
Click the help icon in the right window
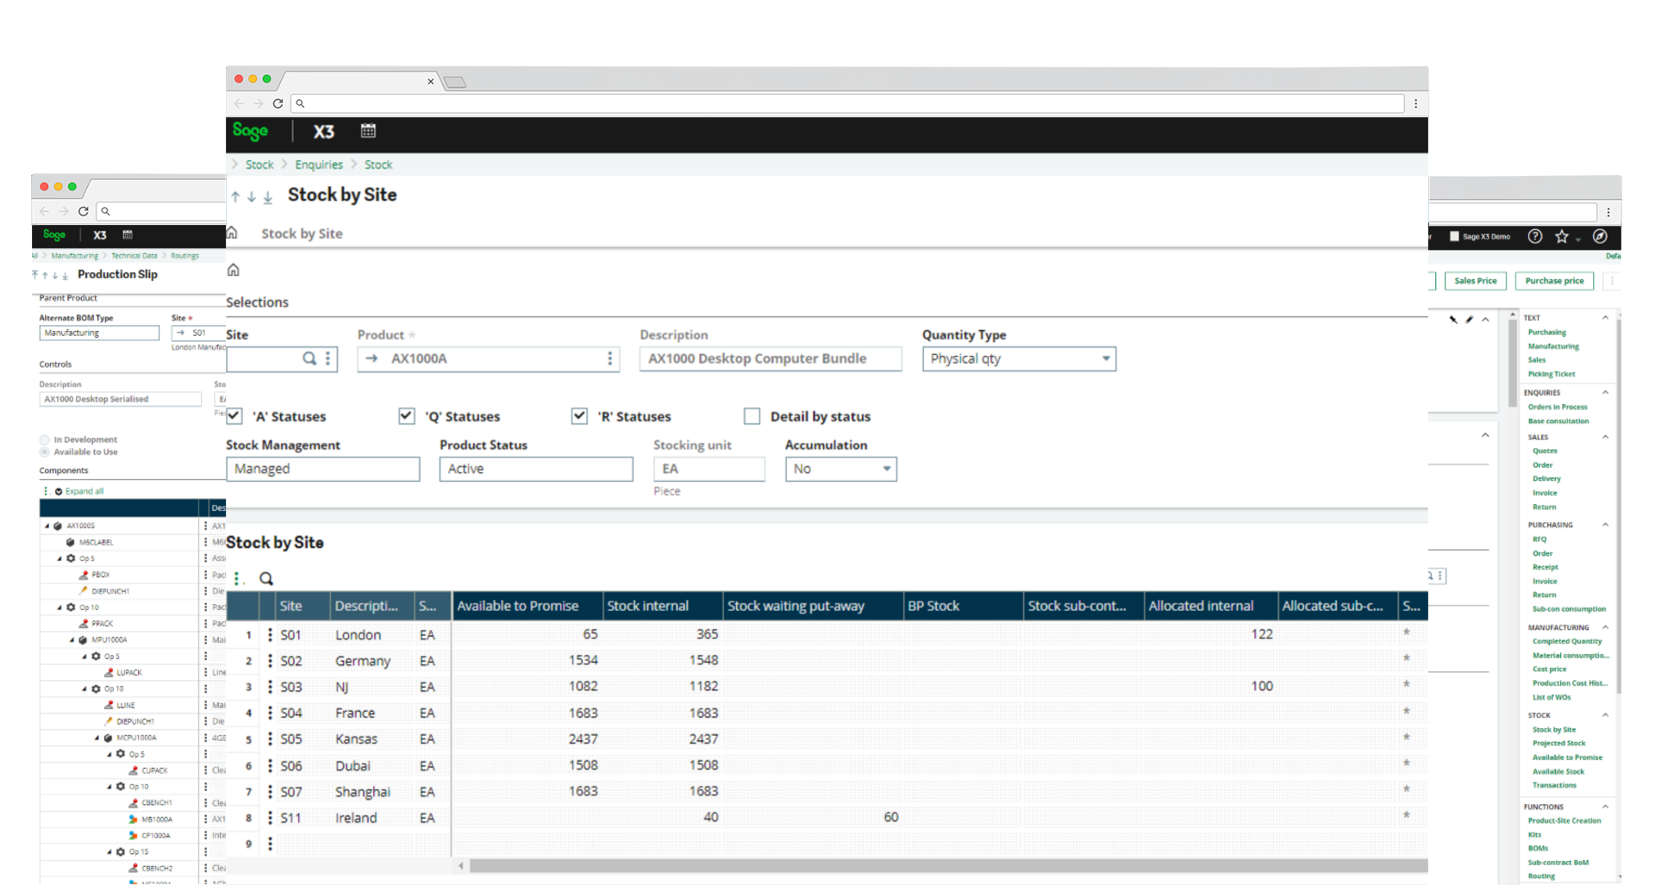(1535, 236)
